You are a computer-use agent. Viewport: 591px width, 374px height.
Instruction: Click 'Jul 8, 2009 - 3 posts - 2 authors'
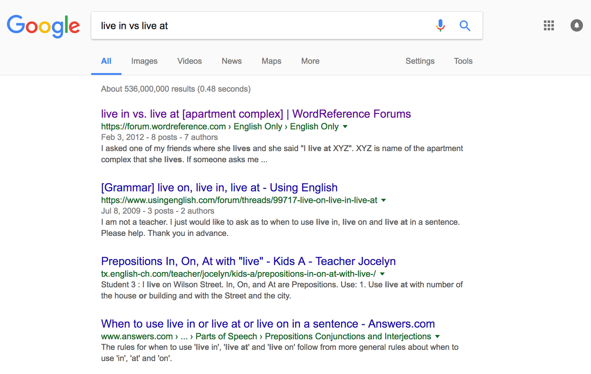tap(158, 211)
